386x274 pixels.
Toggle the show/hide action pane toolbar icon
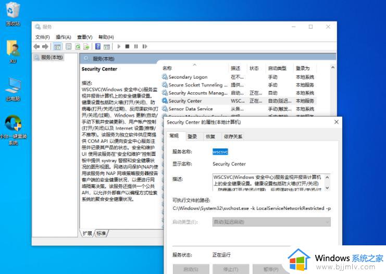(x=107, y=46)
